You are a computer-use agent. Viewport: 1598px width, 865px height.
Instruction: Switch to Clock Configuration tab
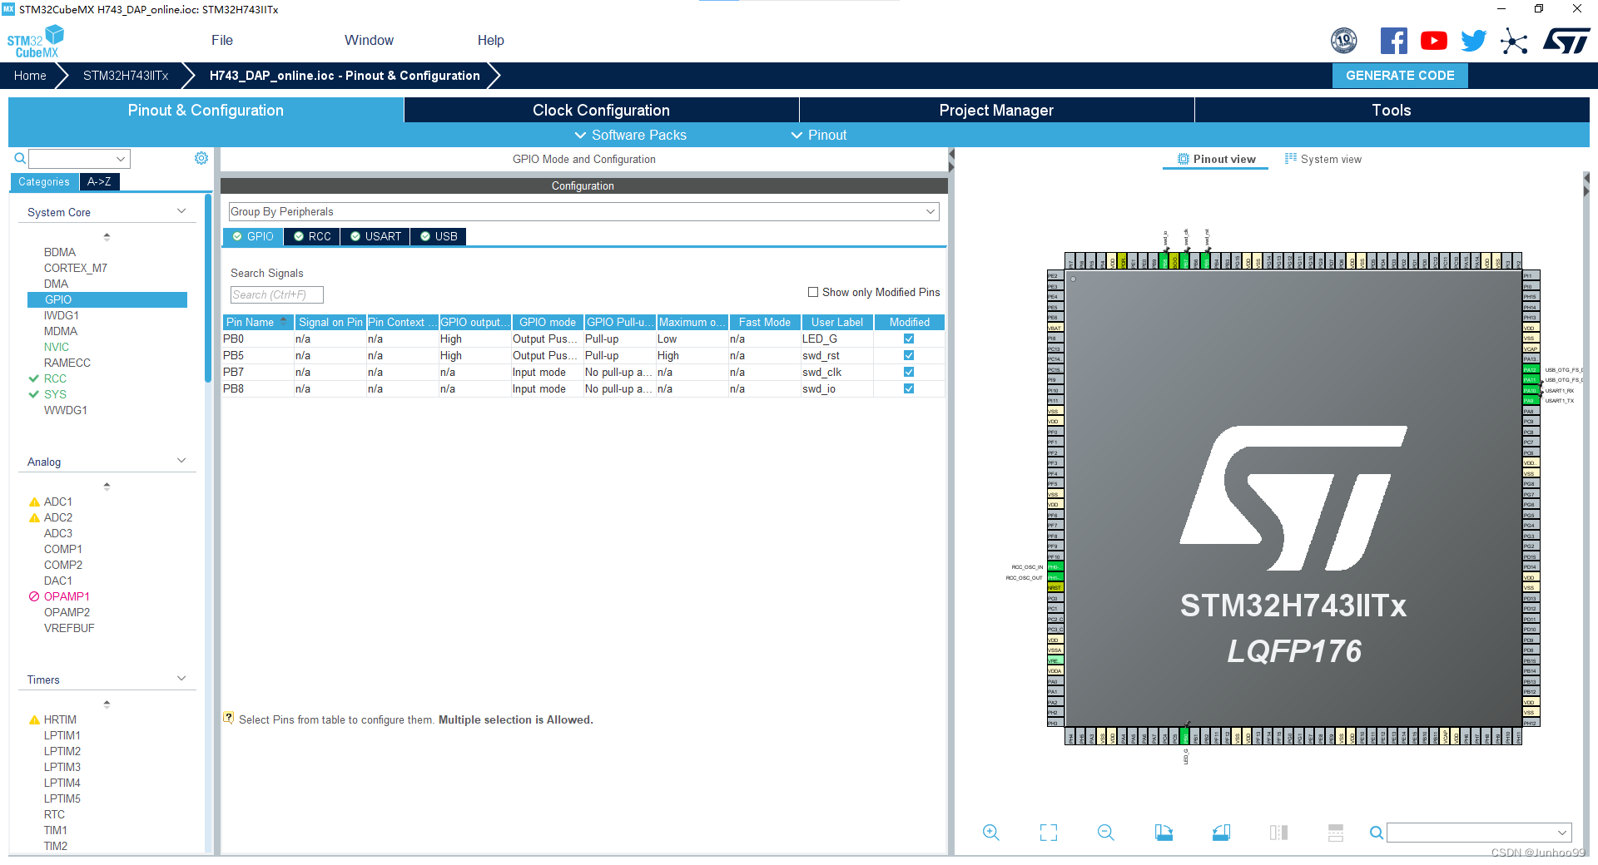(601, 110)
